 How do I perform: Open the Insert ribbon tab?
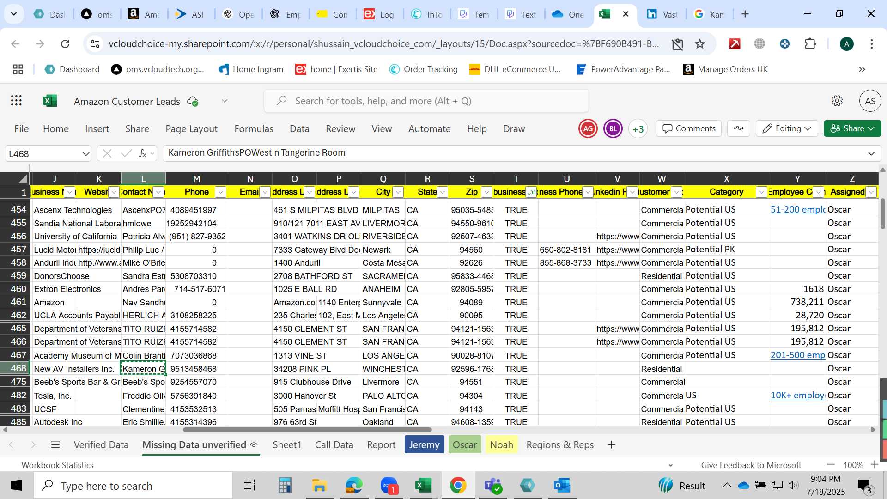point(97,129)
